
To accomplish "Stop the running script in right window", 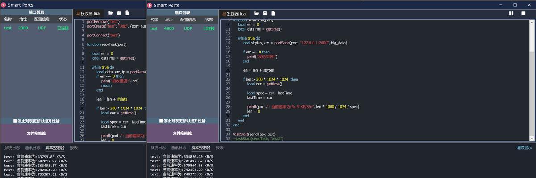I will [523, 13].
